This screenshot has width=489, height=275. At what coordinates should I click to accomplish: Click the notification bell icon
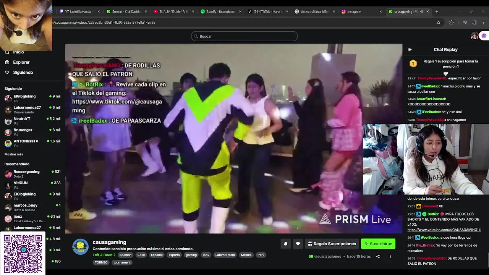pos(285,244)
